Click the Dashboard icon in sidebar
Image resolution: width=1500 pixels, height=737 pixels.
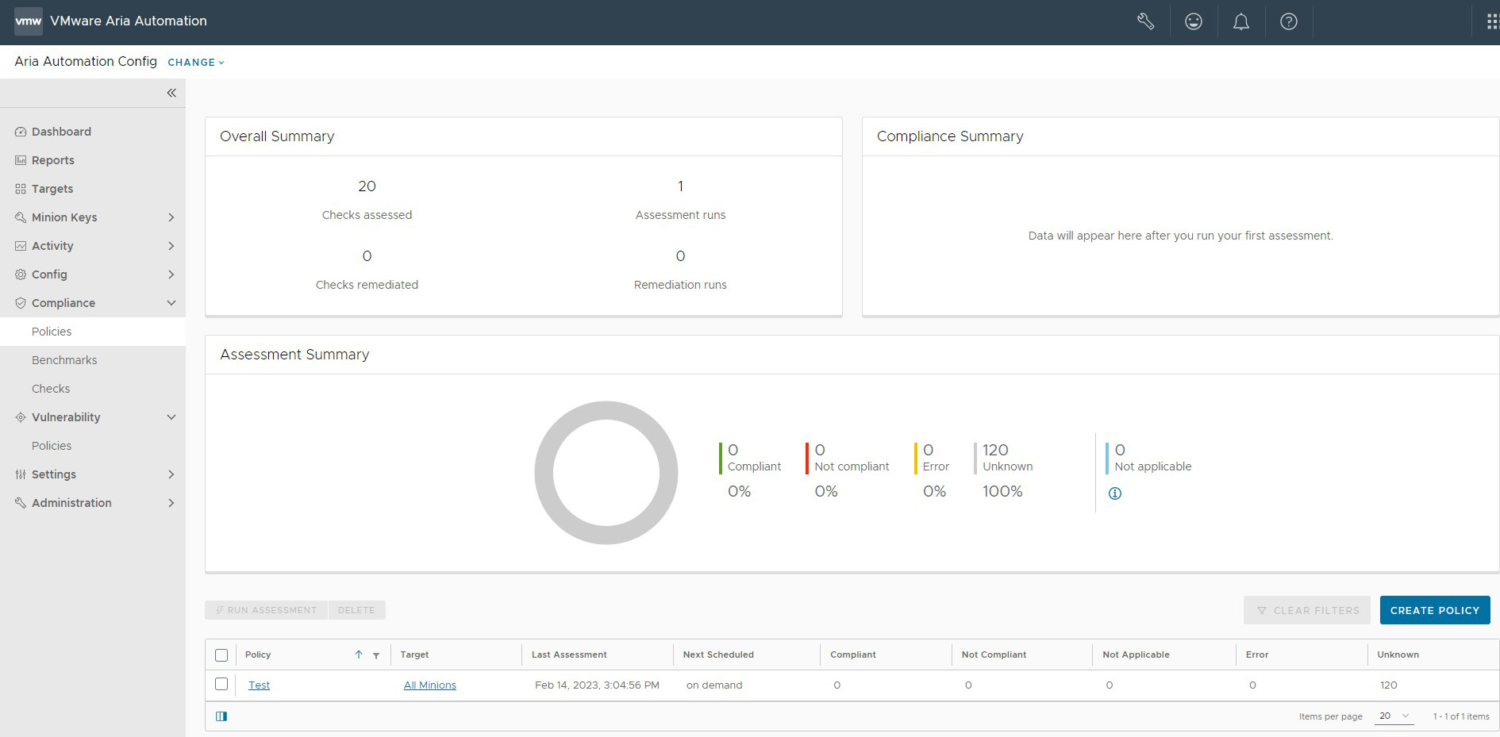[21, 132]
